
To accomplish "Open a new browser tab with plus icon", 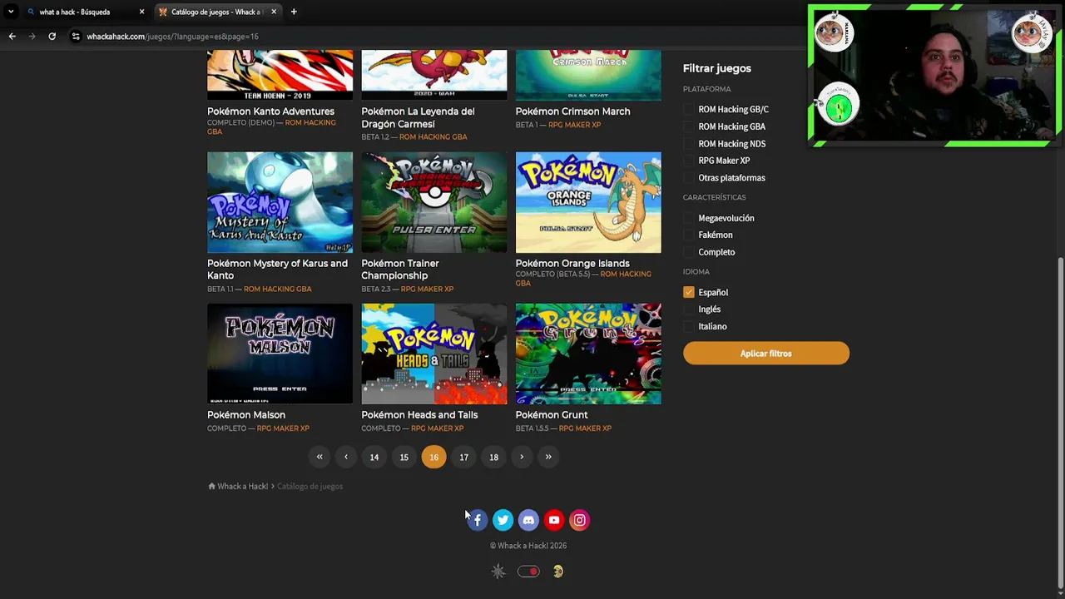I will (x=294, y=12).
